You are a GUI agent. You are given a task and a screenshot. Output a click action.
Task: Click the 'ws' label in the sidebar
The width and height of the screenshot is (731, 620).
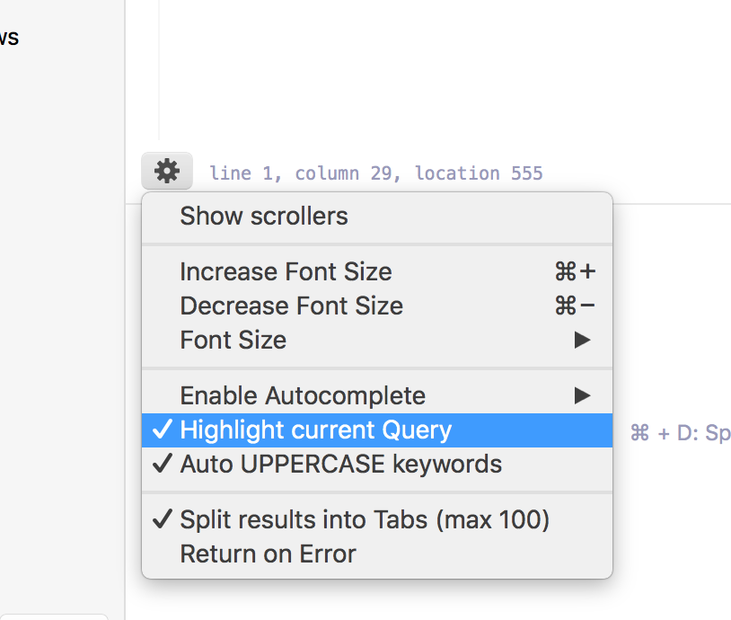tap(9, 37)
